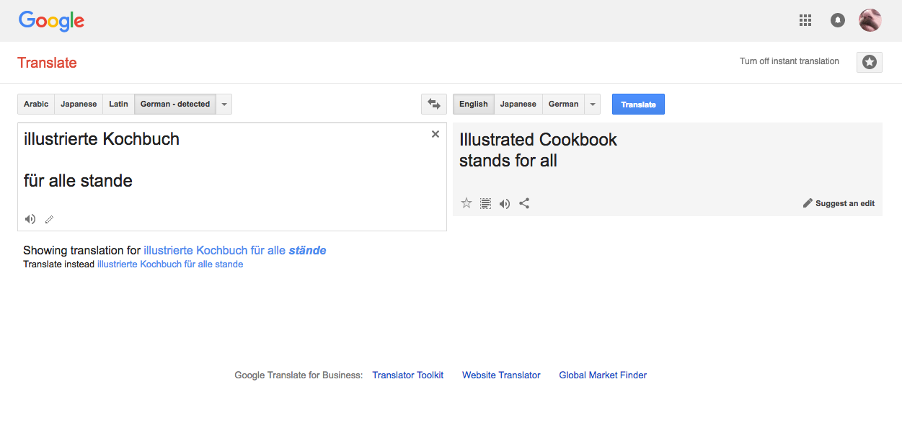
Task: Click the Google logo
Action: [x=51, y=21]
